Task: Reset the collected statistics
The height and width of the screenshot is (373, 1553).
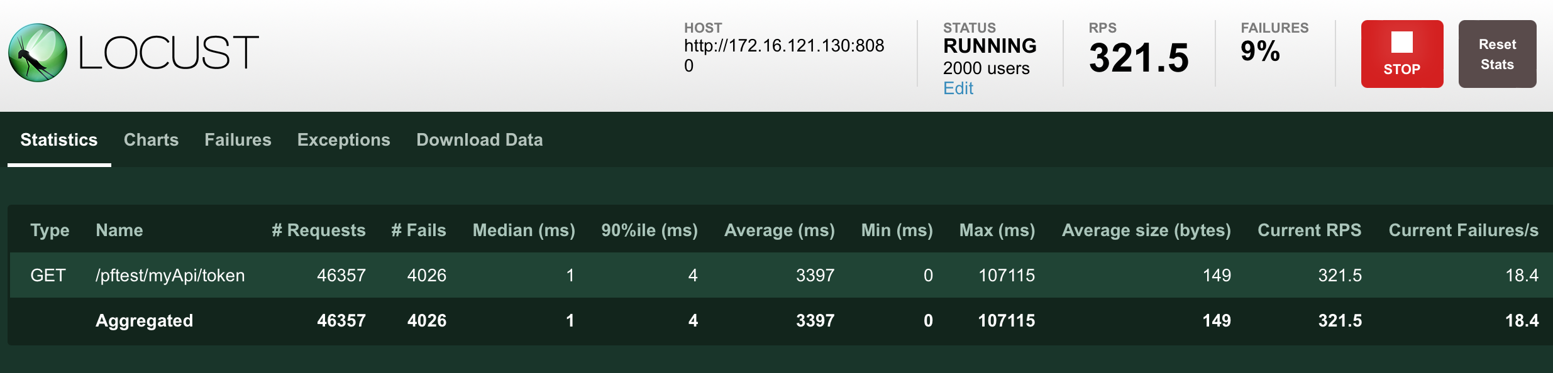Action: click(1497, 54)
